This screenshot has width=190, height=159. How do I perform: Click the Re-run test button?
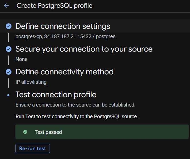click(x=33, y=148)
